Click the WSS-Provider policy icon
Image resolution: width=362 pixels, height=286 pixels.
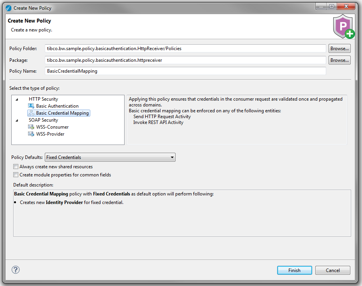31,134
